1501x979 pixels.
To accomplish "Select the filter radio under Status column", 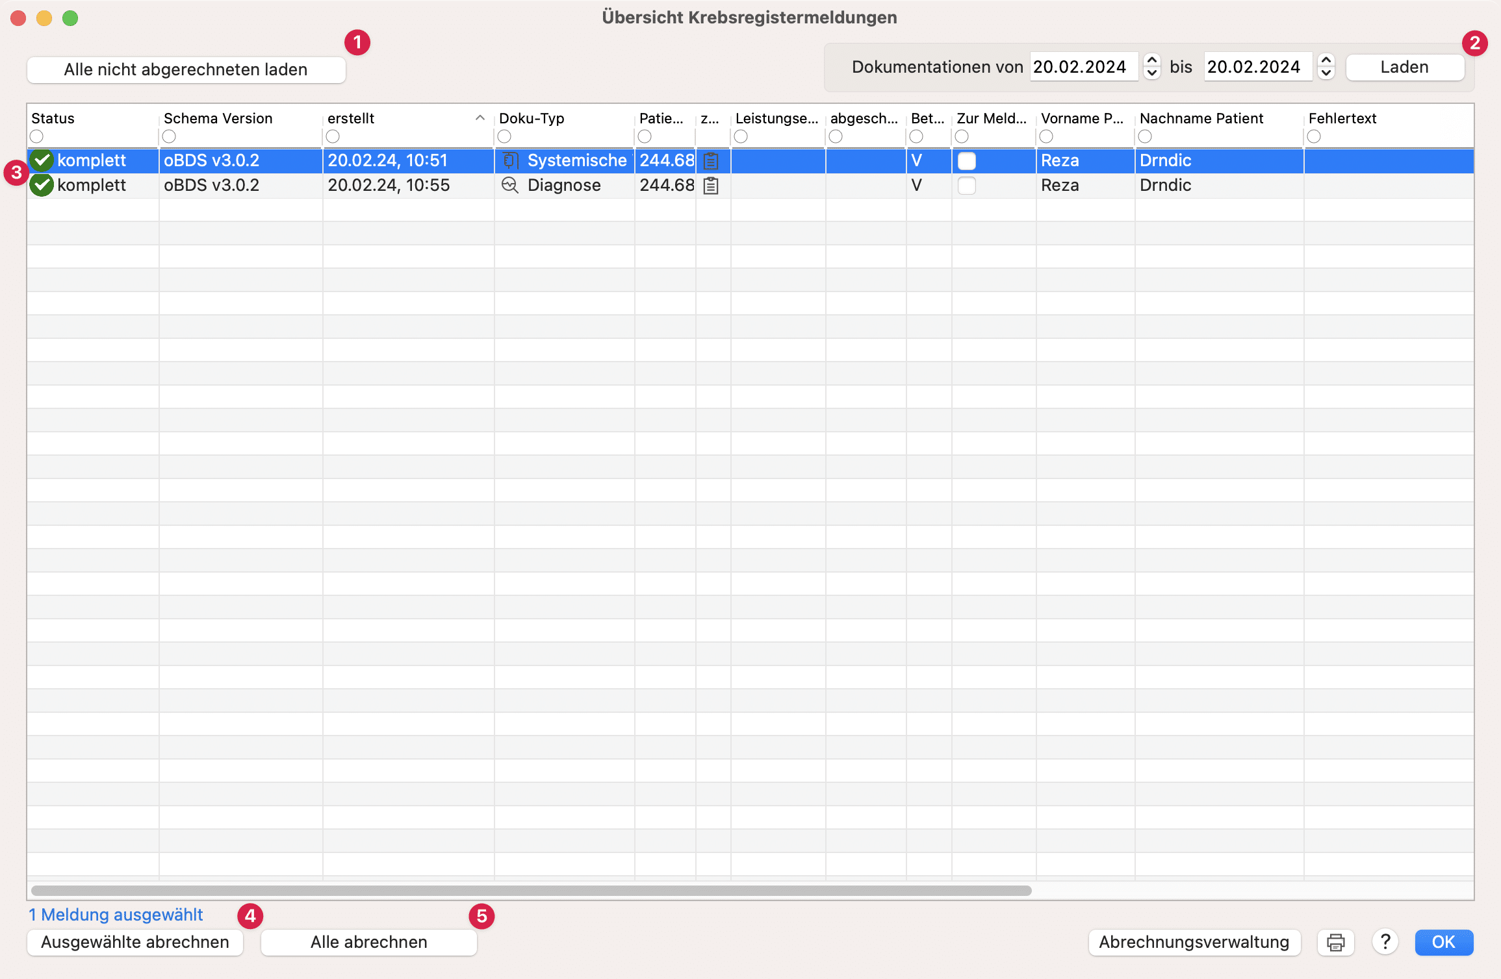I will [x=36, y=136].
